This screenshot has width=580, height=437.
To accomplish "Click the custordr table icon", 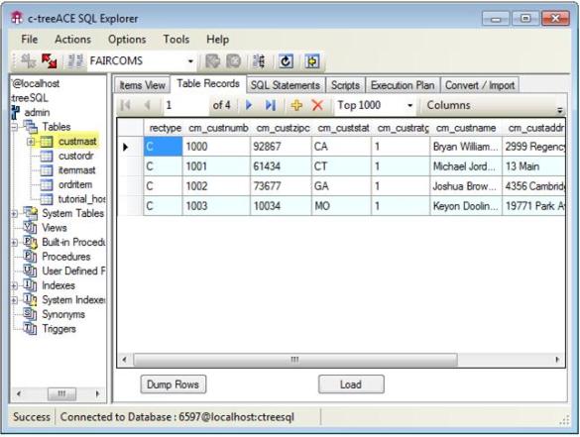I will (47, 156).
